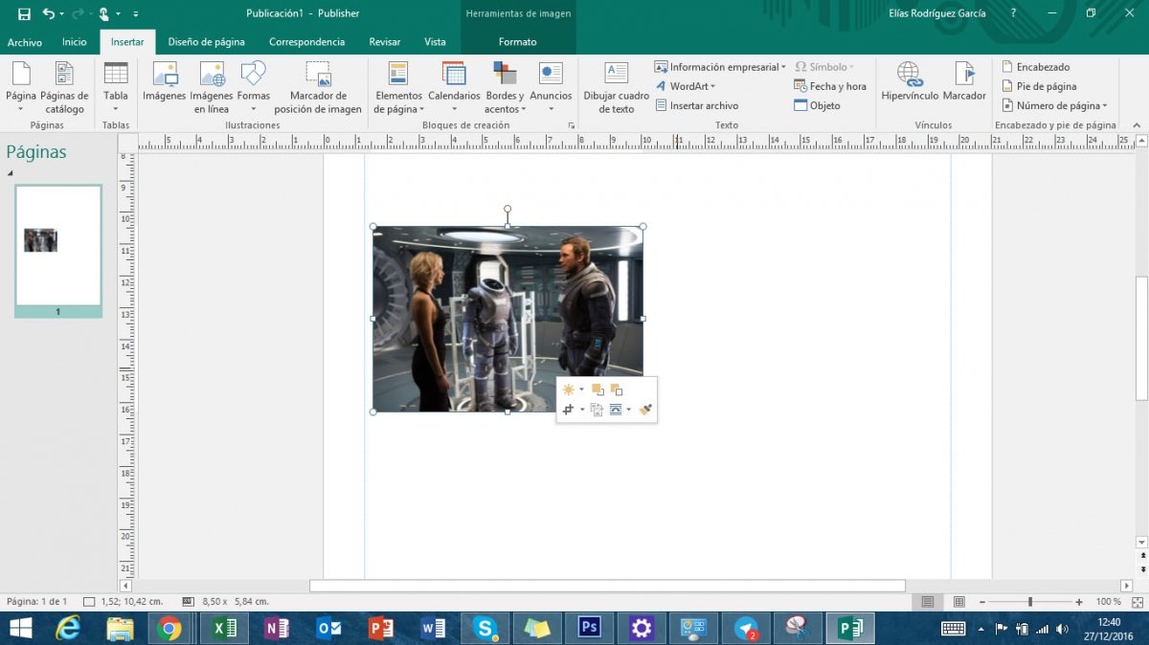The height and width of the screenshot is (645, 1149).
Task: Open Bloques de creación dialog launcher
Action: [x=572, y=125]
